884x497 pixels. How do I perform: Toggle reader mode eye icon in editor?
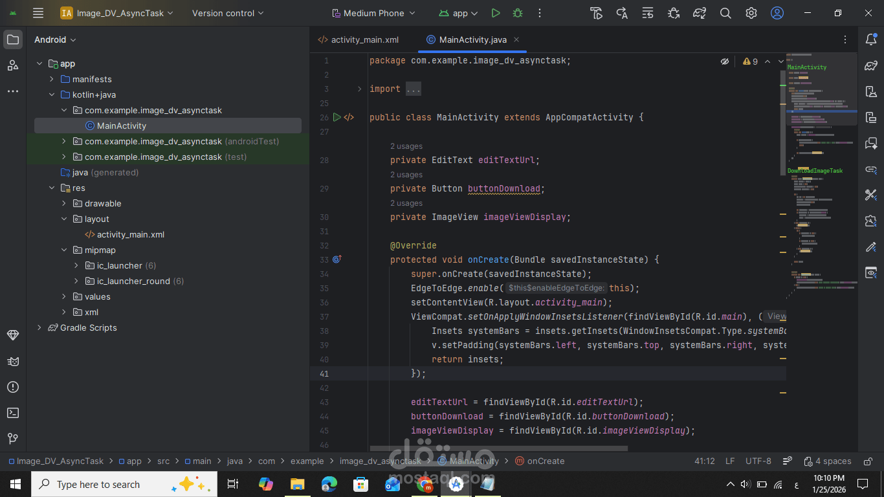(x=725, y=61)
